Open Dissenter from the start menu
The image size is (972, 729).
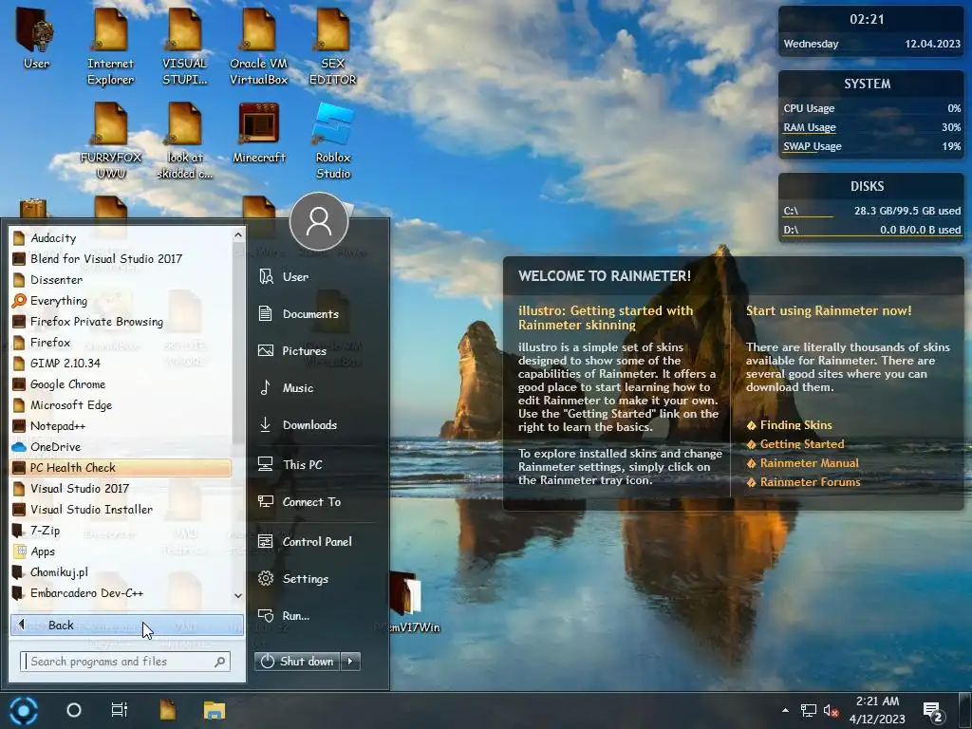click(x=121, y=280)
